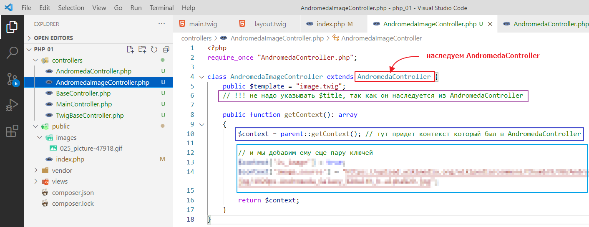This screenshot has width=589, height=227.
Task: Click the New Folder icon in PHP_01
Action: [x=142, y=49]
